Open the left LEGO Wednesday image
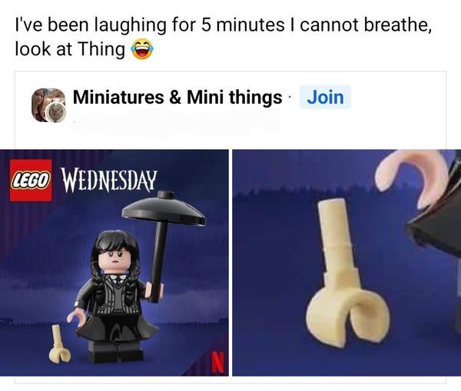Viewport: 461px width, 391px height. coord(114,263)
